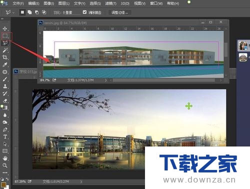The image size is (250, 189).
Task: Swap foreground and background colors
Action: coord(7,179)
